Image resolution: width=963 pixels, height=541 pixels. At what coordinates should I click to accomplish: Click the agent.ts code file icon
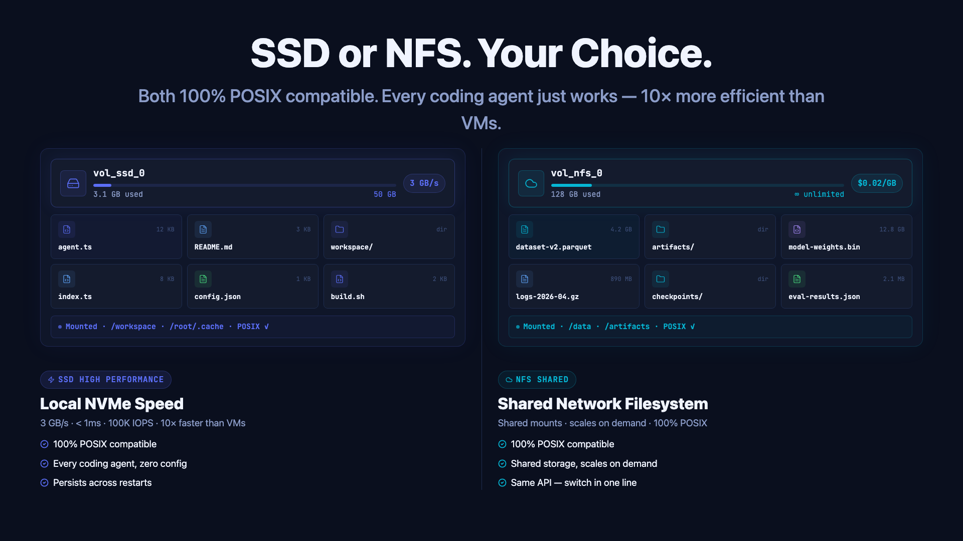67,229
